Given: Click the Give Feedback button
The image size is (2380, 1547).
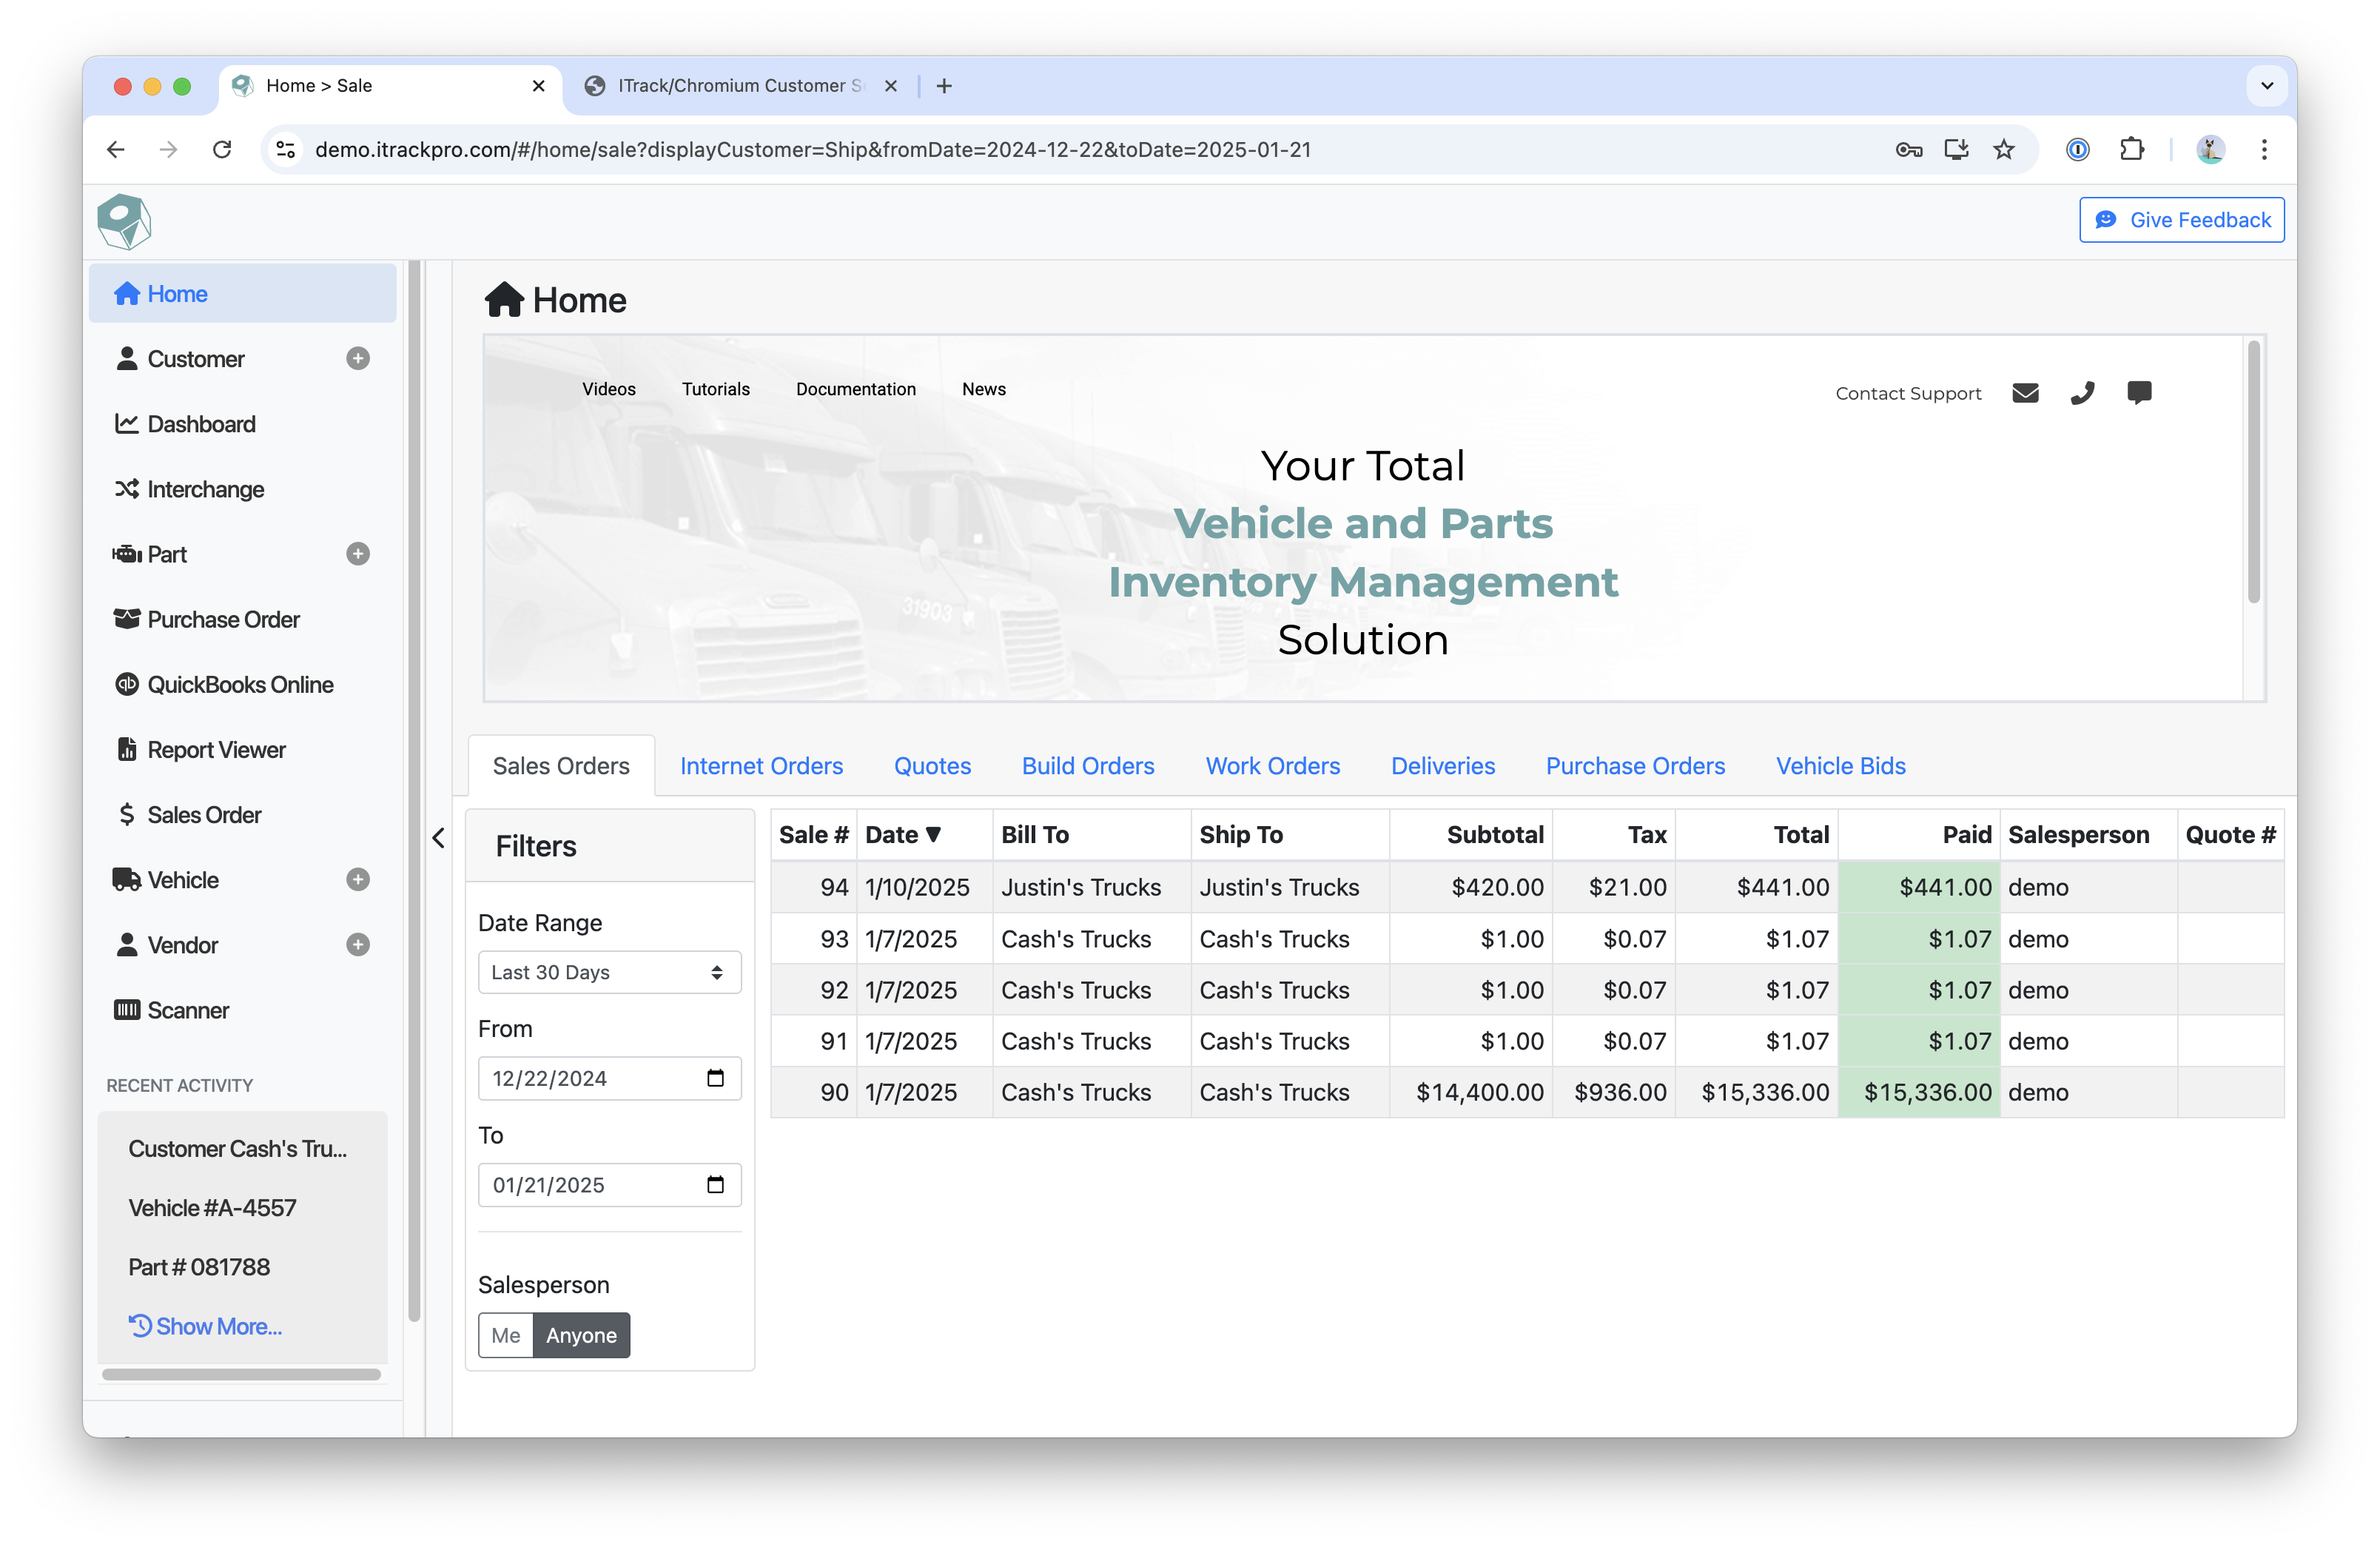Looking at the screenshot, I should pos(2182,220).
